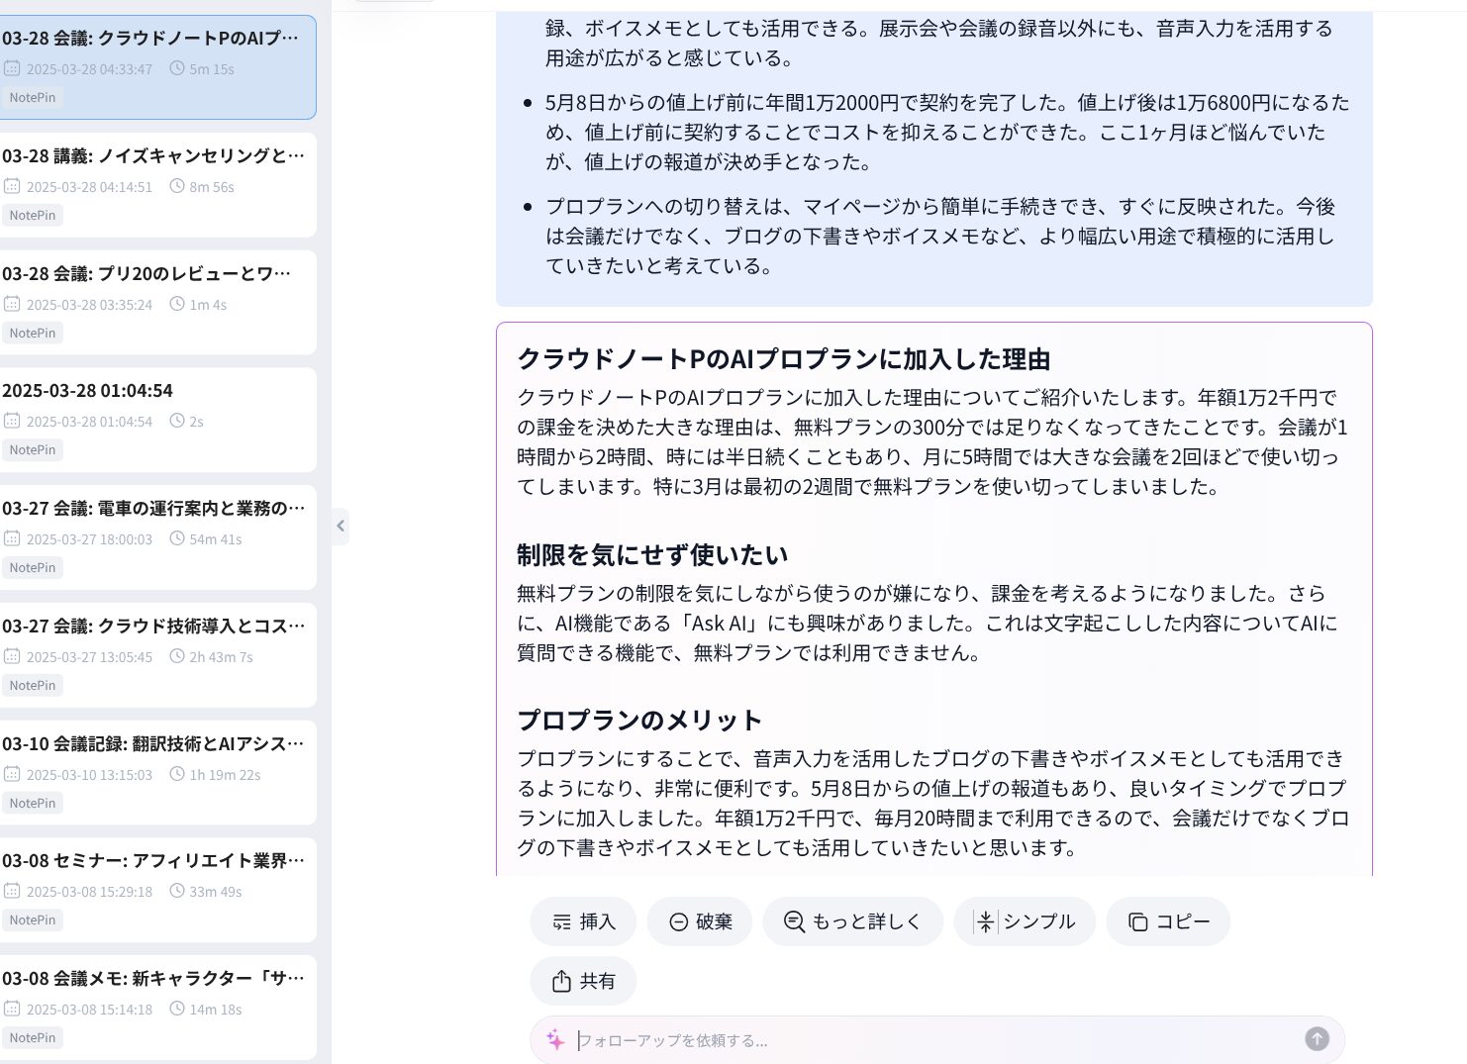
Task: Click calendar icon next to 2025-03-10 13:15:03
Action: [x=12, y=774]
